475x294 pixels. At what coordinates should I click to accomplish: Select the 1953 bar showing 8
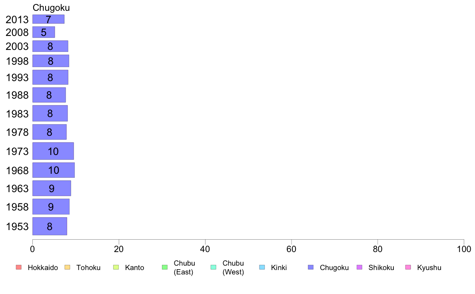[50, 226]
